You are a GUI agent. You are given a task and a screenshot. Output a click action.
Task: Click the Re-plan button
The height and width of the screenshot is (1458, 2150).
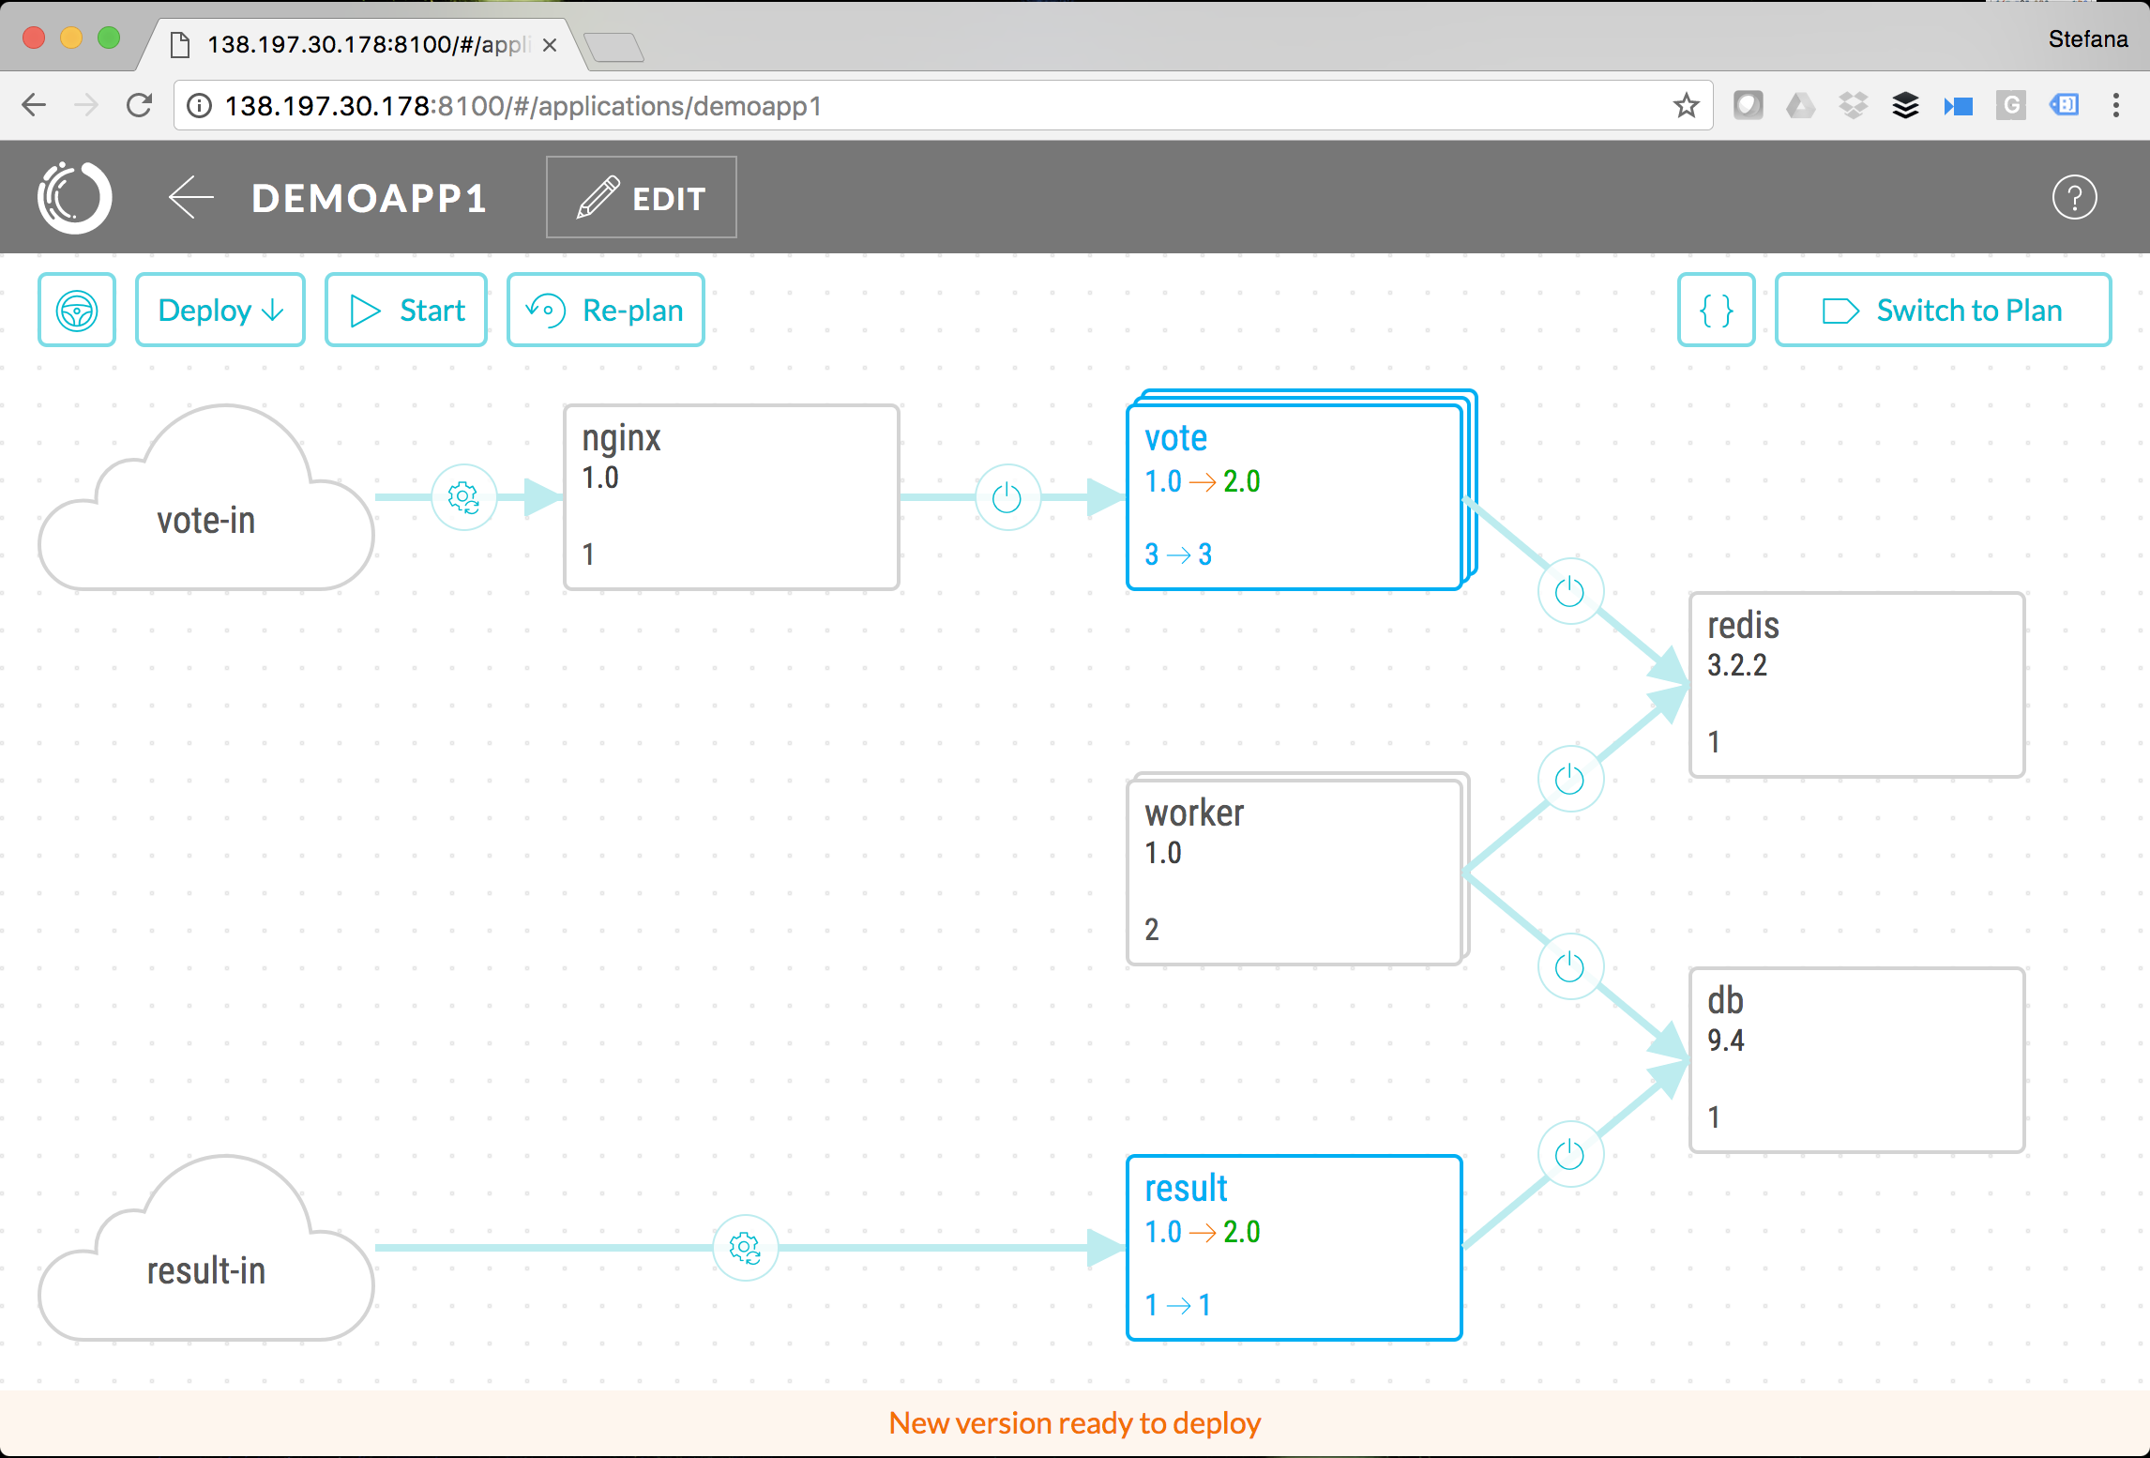point(606,311)
